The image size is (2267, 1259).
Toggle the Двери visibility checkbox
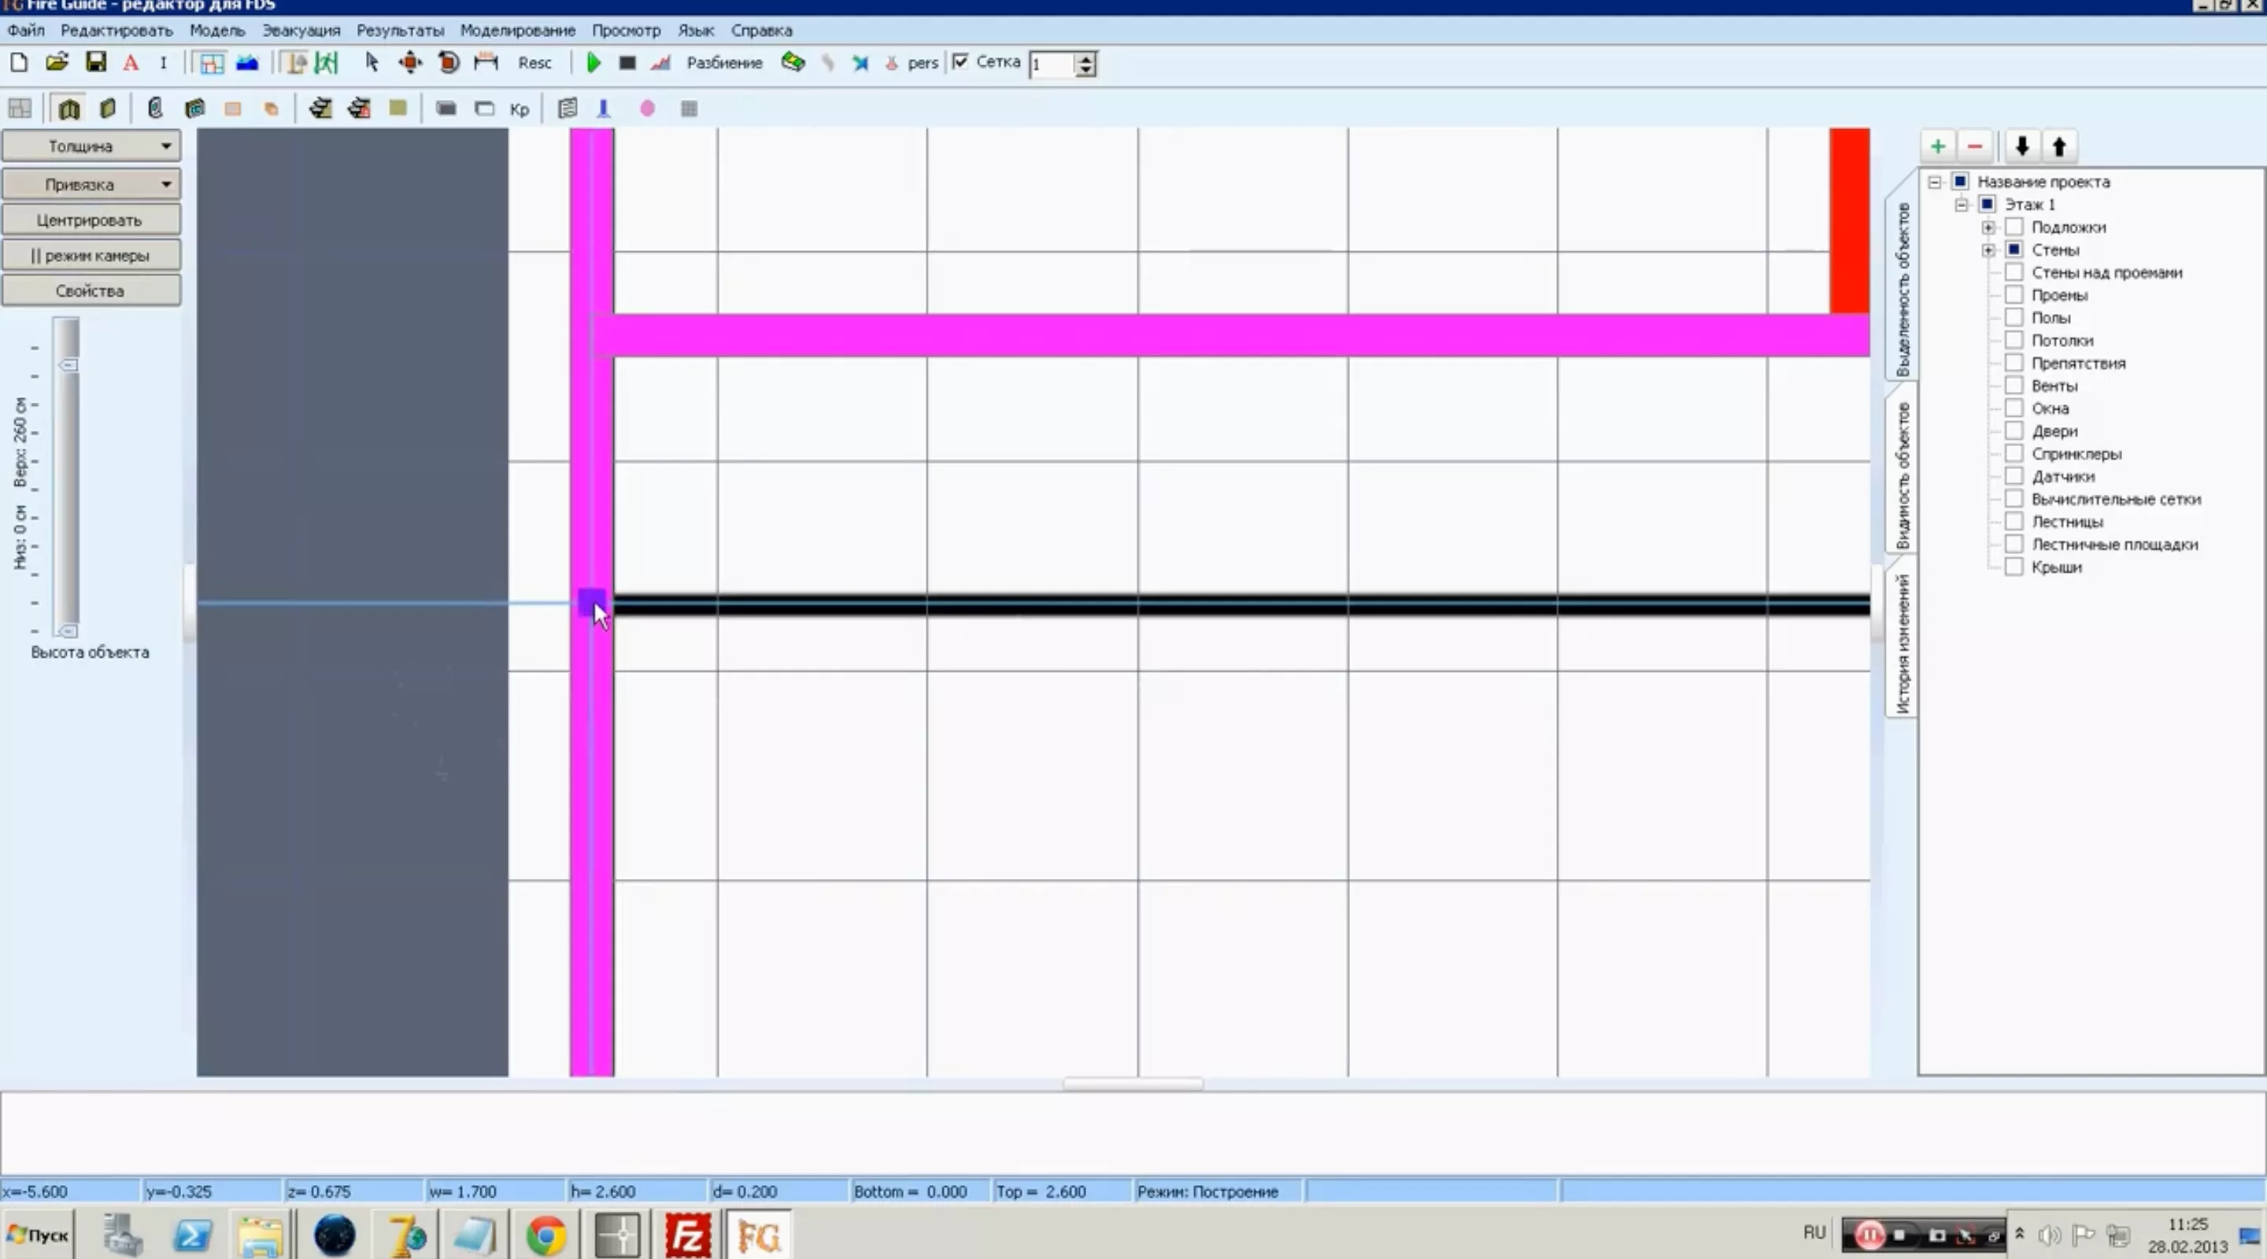[2014, 431]
